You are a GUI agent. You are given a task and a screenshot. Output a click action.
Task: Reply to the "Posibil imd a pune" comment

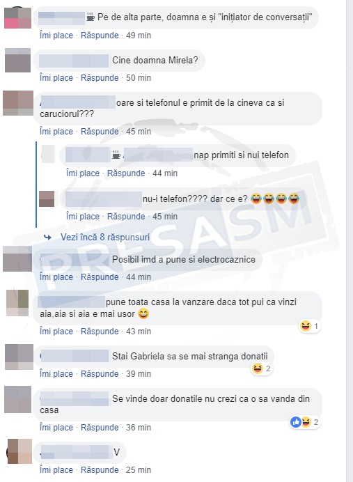100,277
